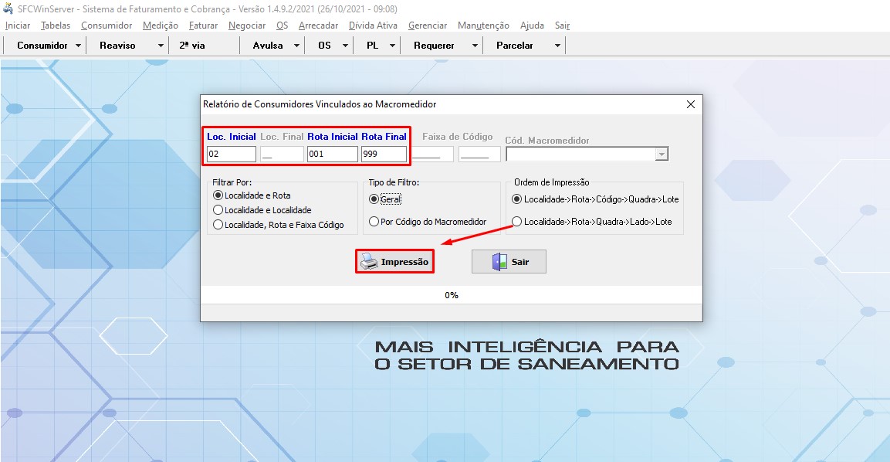Click the 0% progress bar
Image resolution: width=890 pixels, height=462 pixels.
pyautogui.click(x=451, y=294)
